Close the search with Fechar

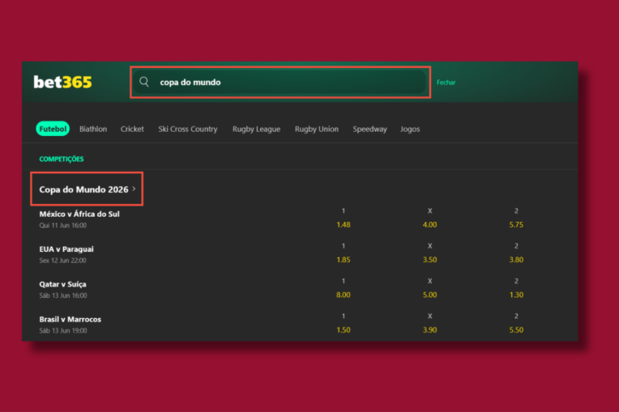coord(446,83)
